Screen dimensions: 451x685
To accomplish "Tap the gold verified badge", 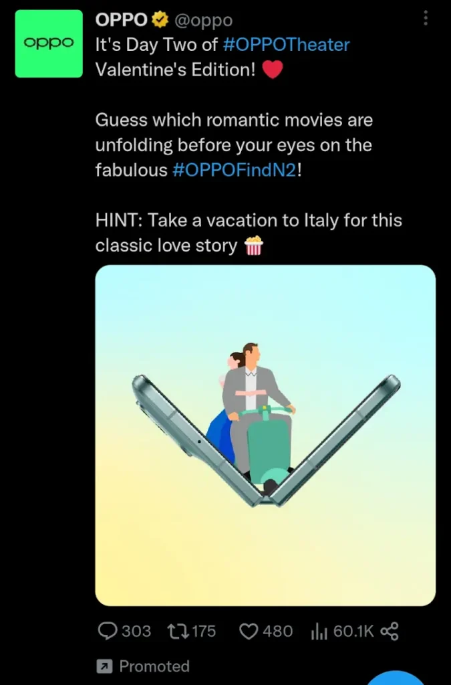I will click(160, 19).
